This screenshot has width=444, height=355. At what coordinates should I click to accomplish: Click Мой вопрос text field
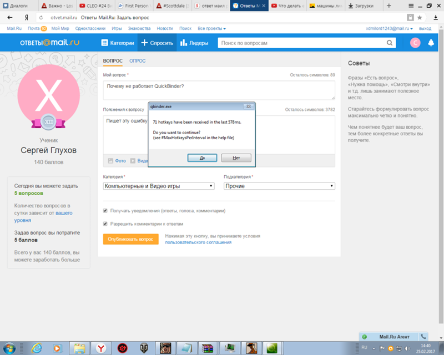pos(219,90)
